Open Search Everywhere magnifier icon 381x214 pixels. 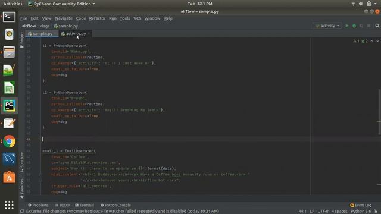click(377, 26)
